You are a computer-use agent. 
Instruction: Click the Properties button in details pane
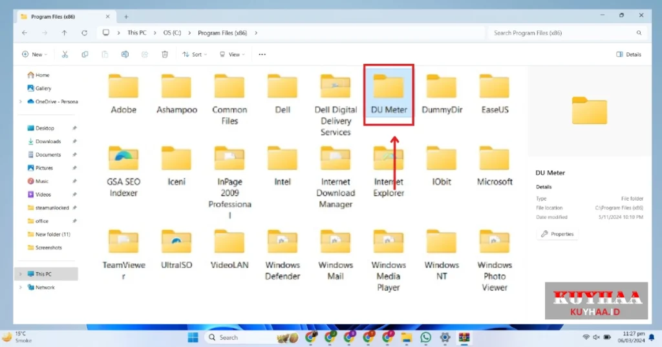click(x=557, y=233)
